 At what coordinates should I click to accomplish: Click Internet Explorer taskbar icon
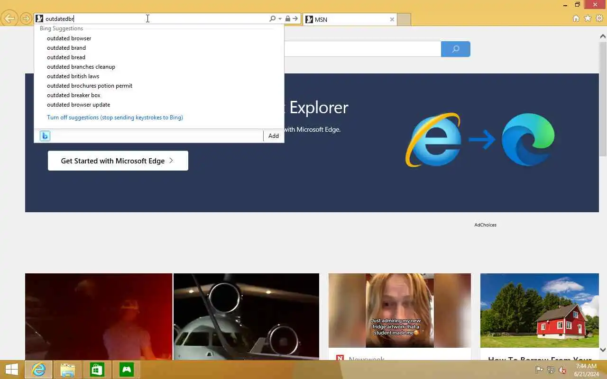(38, 370)
